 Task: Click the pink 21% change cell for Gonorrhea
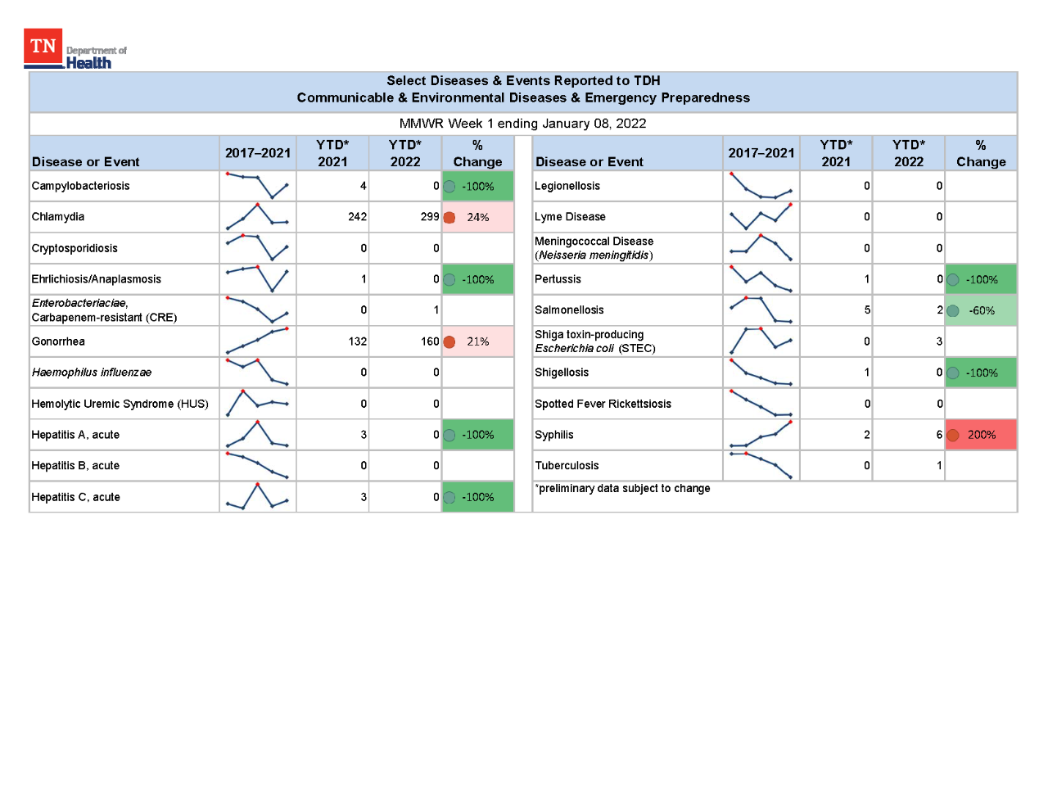tap(478, 341)
